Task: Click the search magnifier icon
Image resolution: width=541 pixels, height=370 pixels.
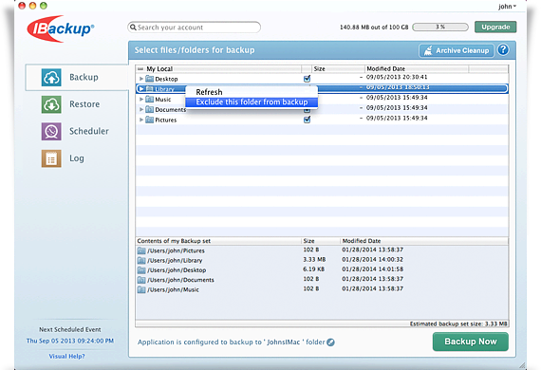Action: coord(133,28)
